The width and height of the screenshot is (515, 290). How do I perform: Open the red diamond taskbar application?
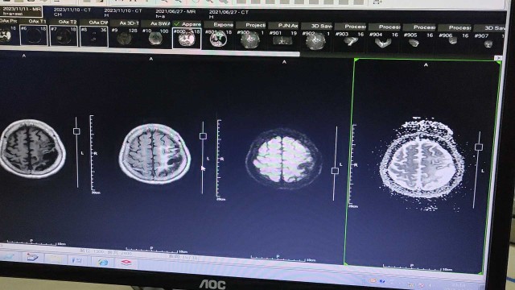pyautogui.click(x=126, y=262)
